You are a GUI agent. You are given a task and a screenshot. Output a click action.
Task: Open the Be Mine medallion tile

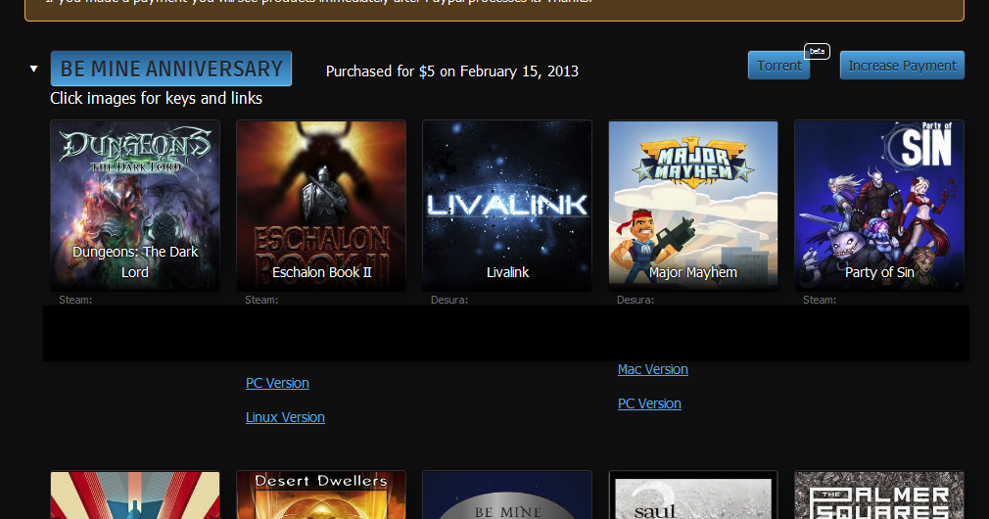click(x=507, y=495)
